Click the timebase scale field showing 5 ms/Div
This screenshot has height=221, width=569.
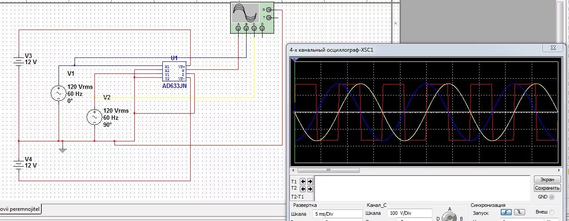[x=338, y=213]
